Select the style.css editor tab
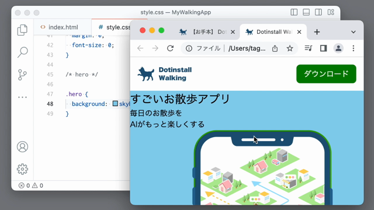This screenshot has width=374, height=210. tap(111, 27)
